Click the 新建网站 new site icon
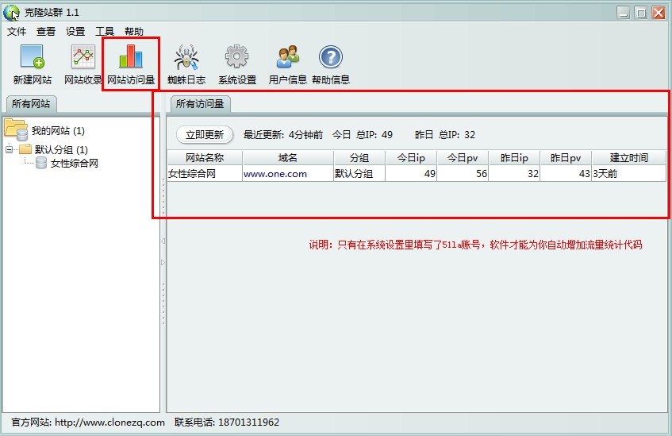This screenshot has height=436, width=672. (x=33, y=56)
